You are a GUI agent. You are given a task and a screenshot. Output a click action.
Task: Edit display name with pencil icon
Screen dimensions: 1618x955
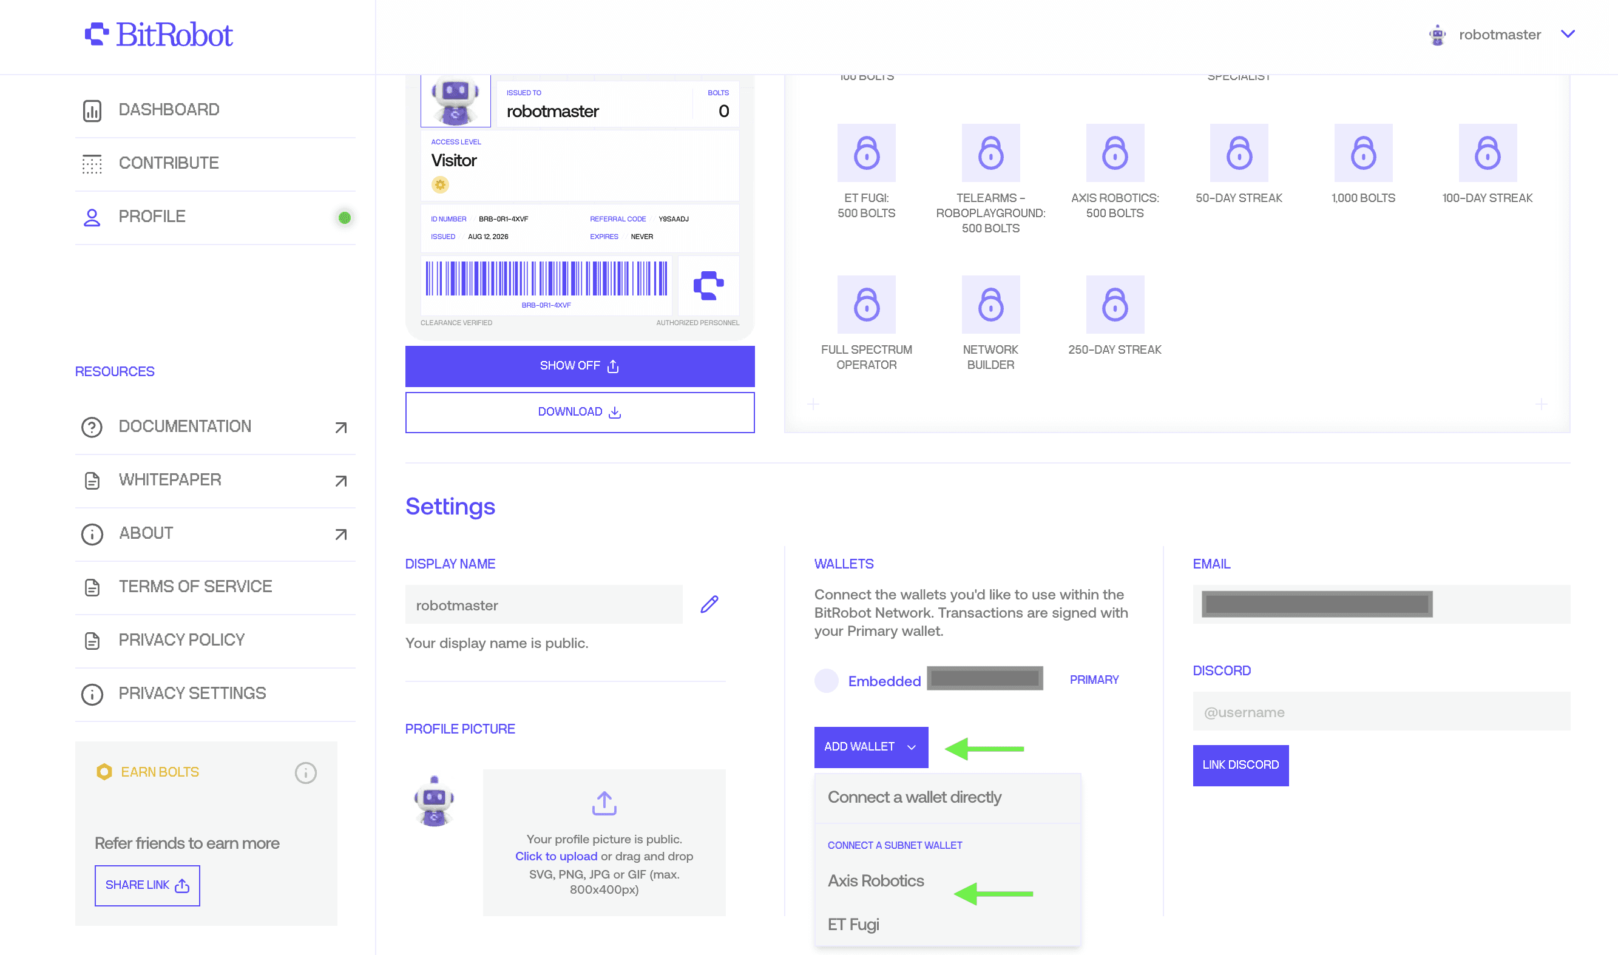pos(709,604)
